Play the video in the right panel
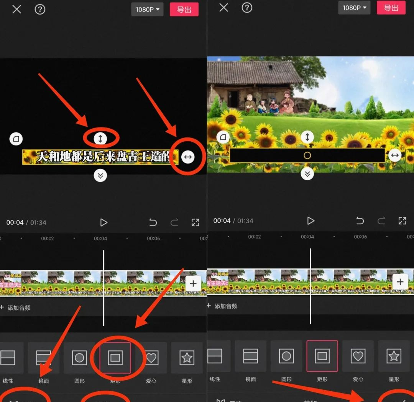The width and height of the screenshot is (414, 402). tap(310, 221)
